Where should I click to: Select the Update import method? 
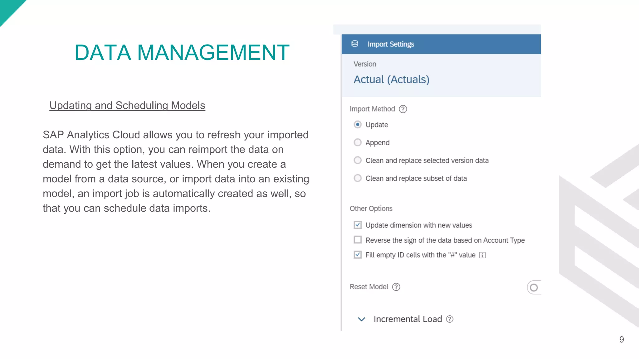358,125
